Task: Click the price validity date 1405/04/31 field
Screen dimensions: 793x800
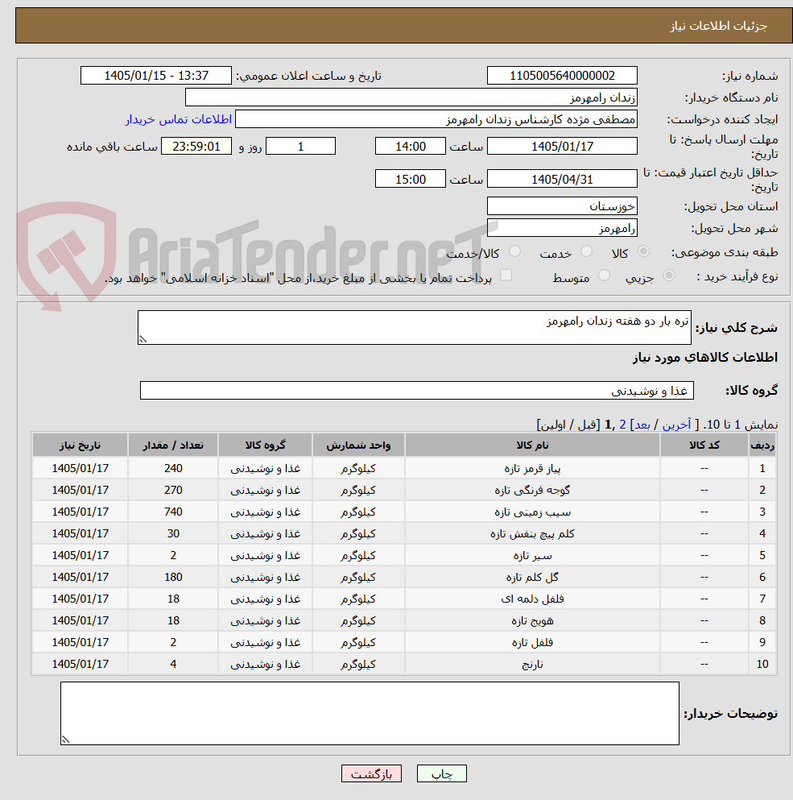Action: click(x=562, y=179)
